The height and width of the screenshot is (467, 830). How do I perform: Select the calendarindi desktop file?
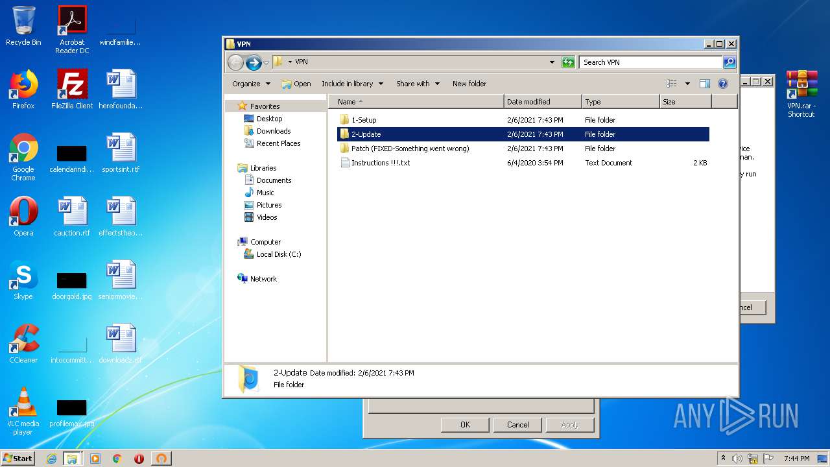(72, 158)
